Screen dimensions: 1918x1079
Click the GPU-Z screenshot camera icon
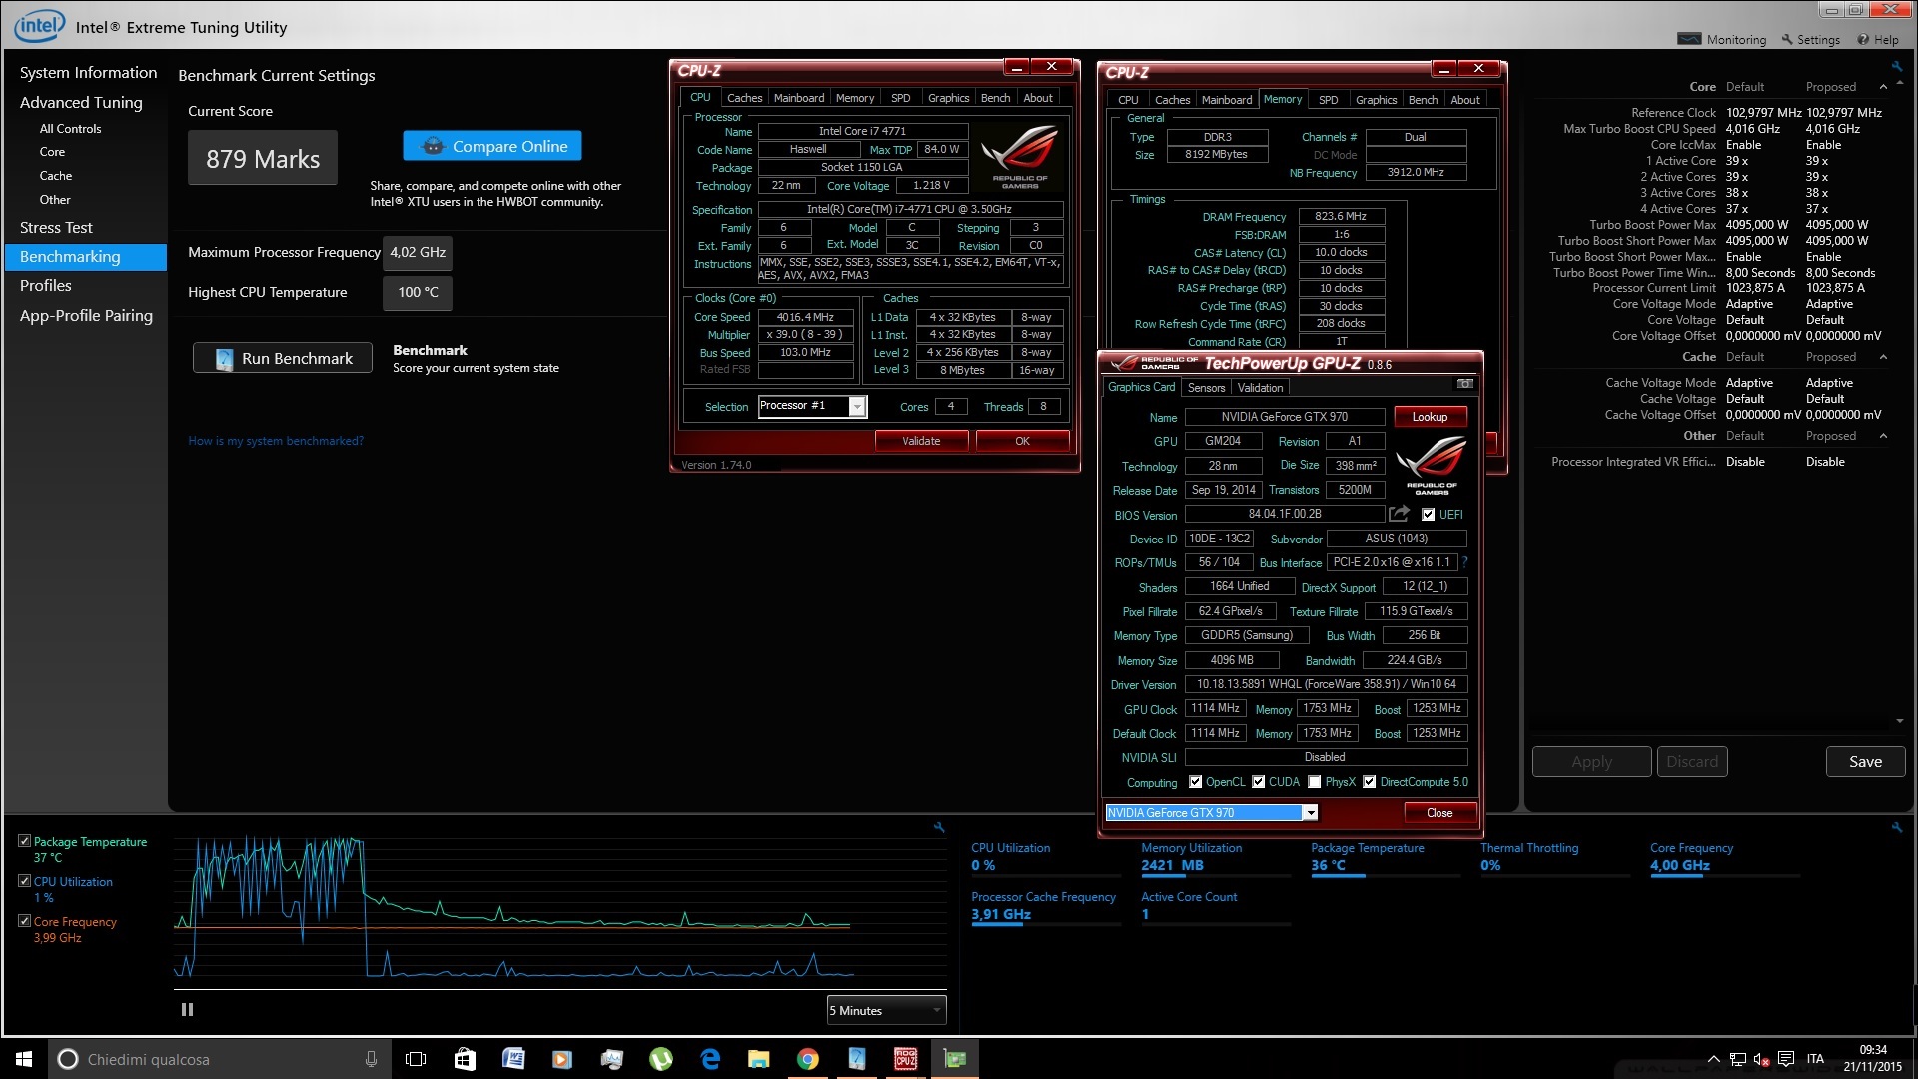point(1464,384)
